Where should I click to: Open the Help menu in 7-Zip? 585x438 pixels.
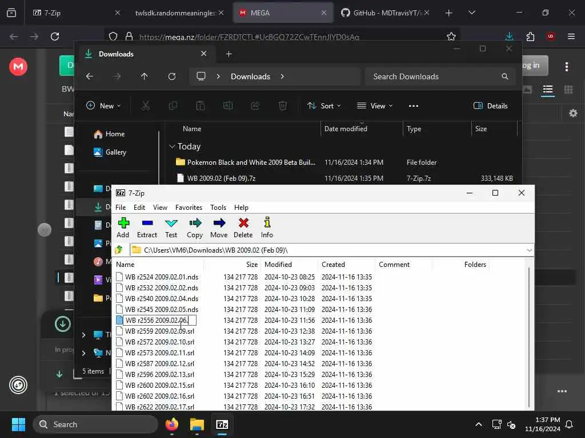click(x=242, y=208)
